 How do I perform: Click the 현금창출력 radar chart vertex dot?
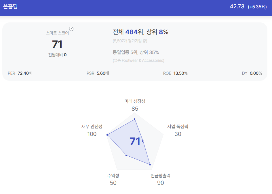(x=150, y=165)
